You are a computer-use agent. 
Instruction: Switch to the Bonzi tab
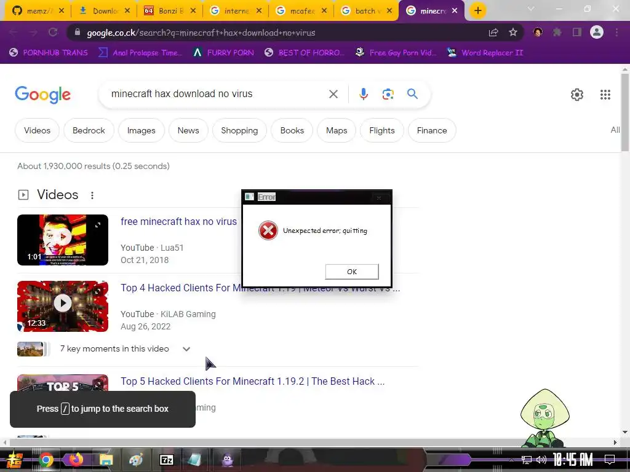170,11
